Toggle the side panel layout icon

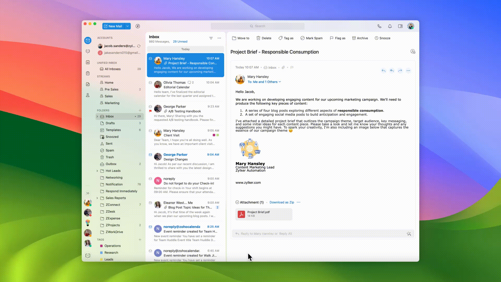(x=400, y=26)
